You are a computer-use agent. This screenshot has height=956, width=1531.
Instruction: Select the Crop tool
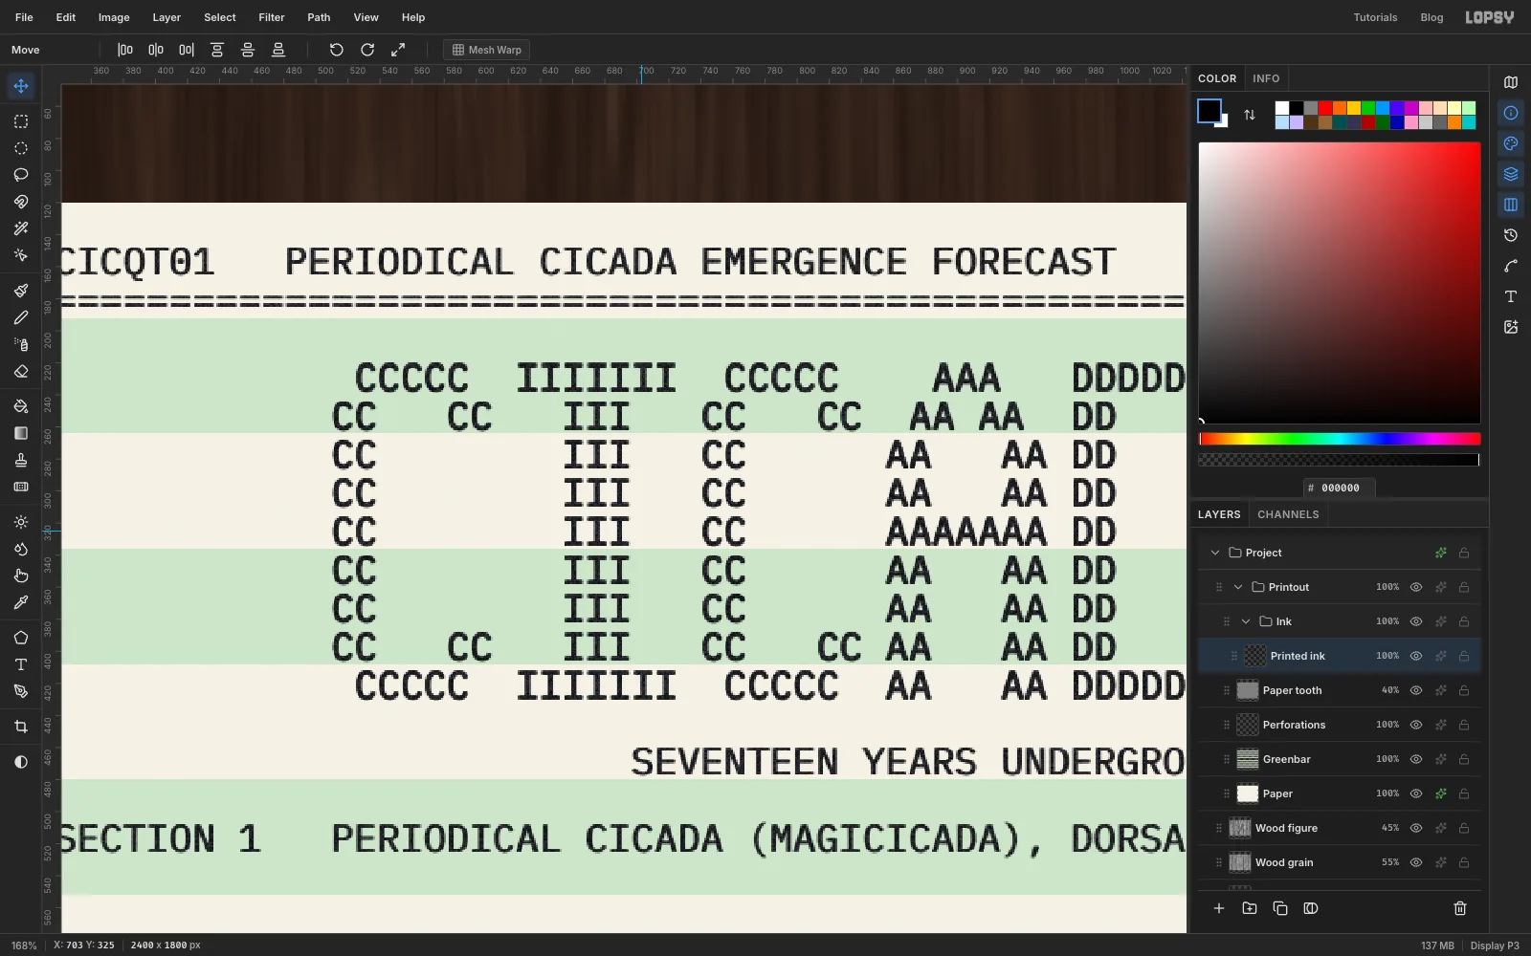[x=21, y=727]
